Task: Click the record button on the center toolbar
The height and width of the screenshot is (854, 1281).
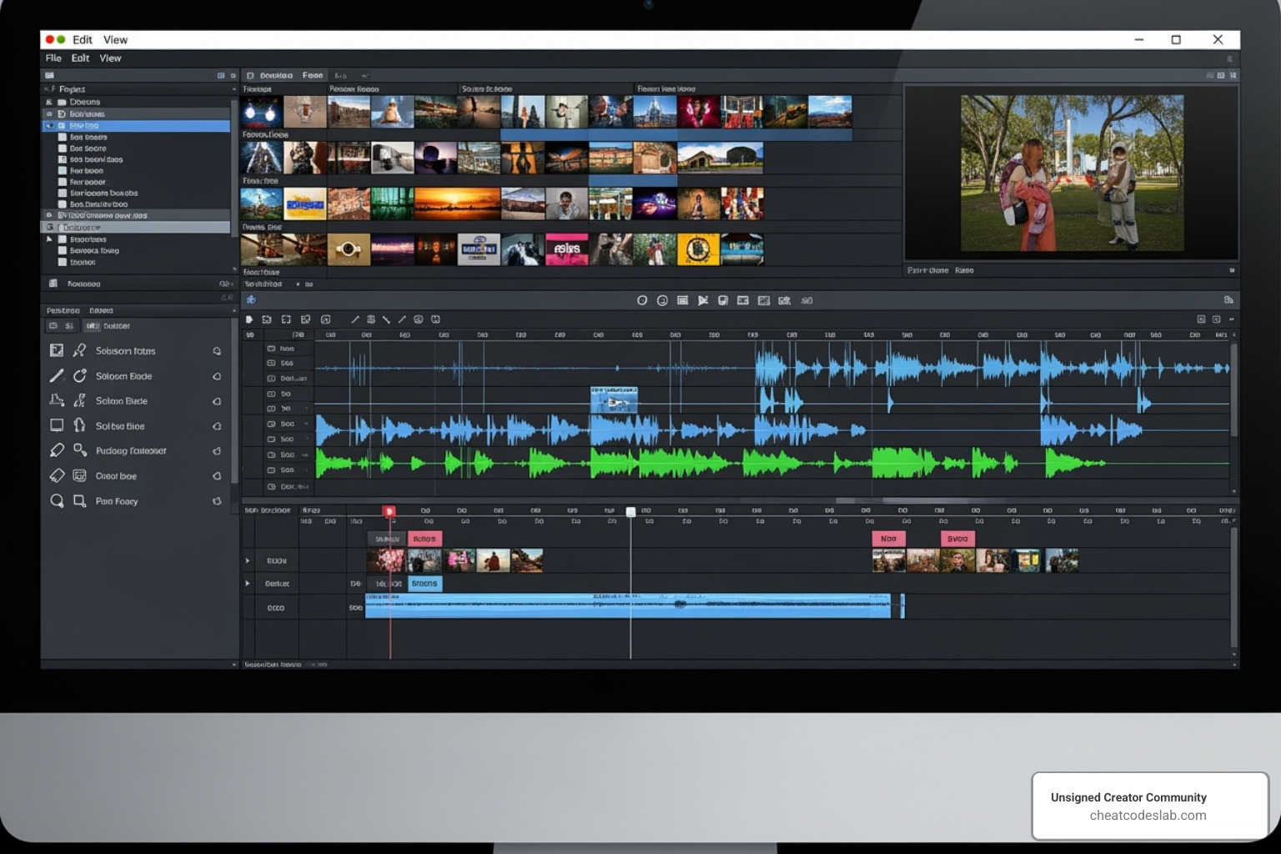Action: tap(642, 300)
